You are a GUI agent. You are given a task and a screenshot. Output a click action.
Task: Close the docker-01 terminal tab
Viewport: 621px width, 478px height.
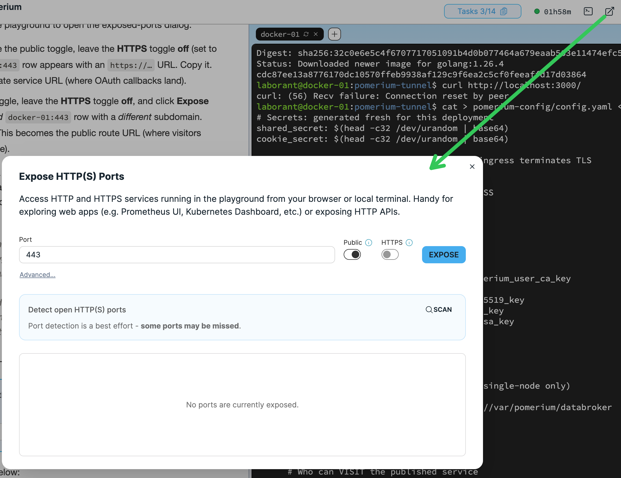tap(316, 34)
